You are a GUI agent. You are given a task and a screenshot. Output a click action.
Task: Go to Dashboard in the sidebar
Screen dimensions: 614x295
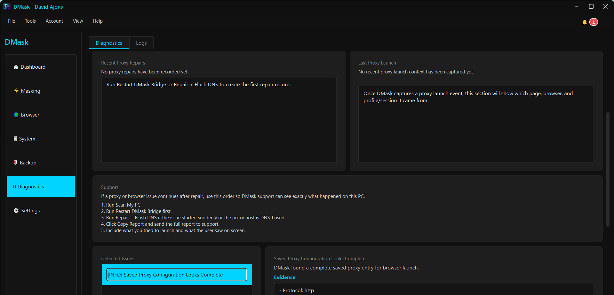point(41,67)
